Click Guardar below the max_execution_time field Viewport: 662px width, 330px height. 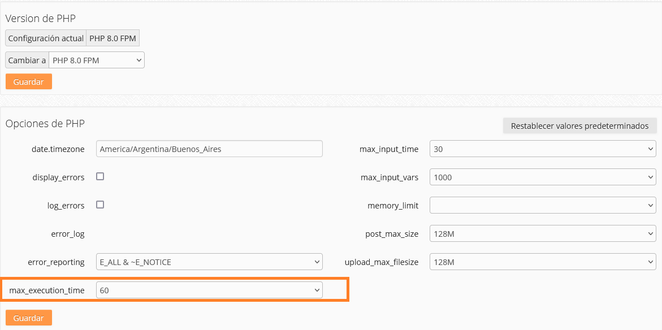[x=28, y=318]
